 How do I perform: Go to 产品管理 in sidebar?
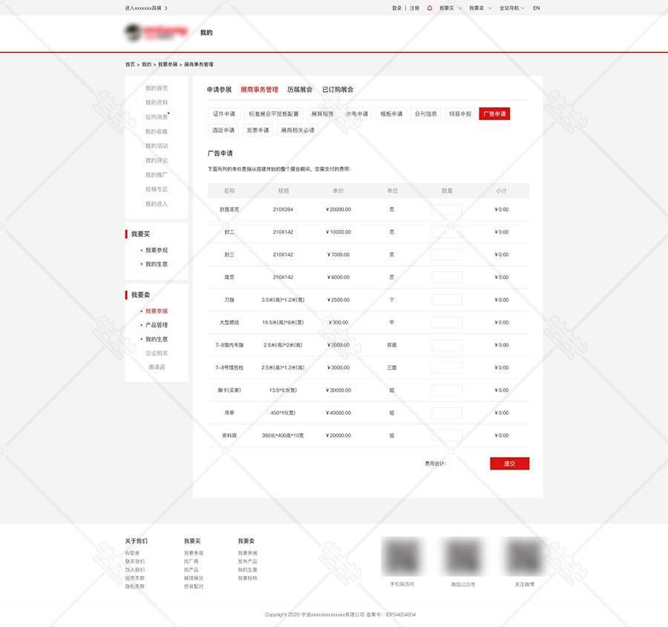click(156, 325)
